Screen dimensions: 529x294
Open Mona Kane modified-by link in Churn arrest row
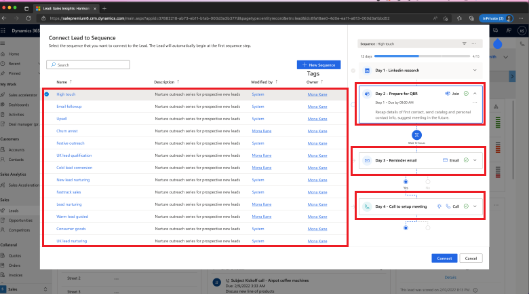tap(262, 131)
